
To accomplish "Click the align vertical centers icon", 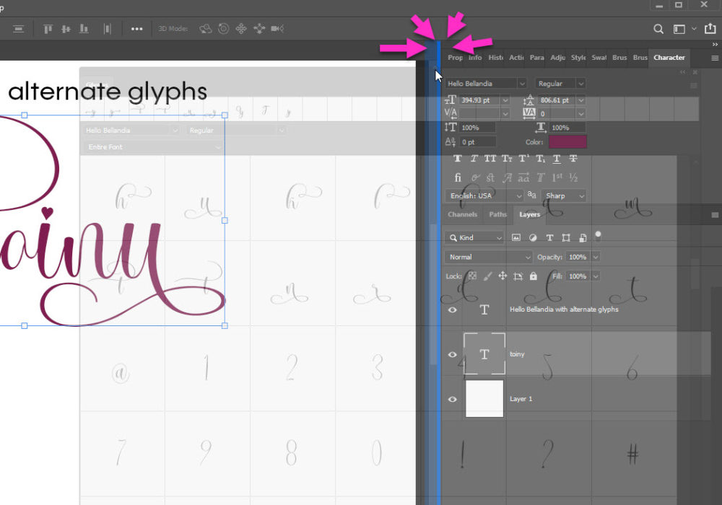I will click(66, 29).
